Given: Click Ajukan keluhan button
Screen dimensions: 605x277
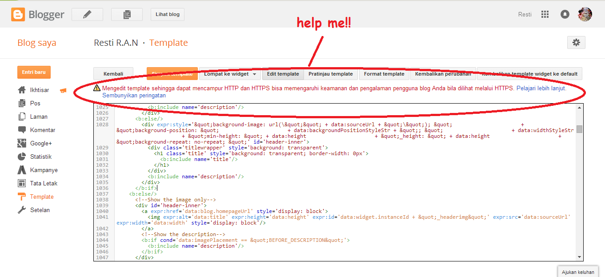Looking at the screenshot, I should coord(578,272).
